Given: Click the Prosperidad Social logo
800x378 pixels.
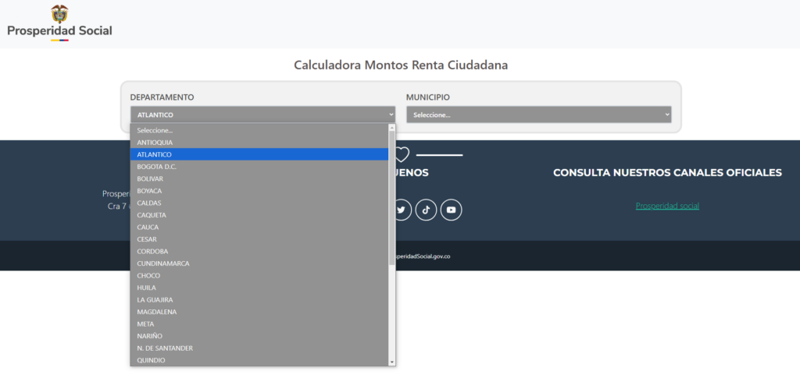Looking at the screenshot, I should coord(59,23).
